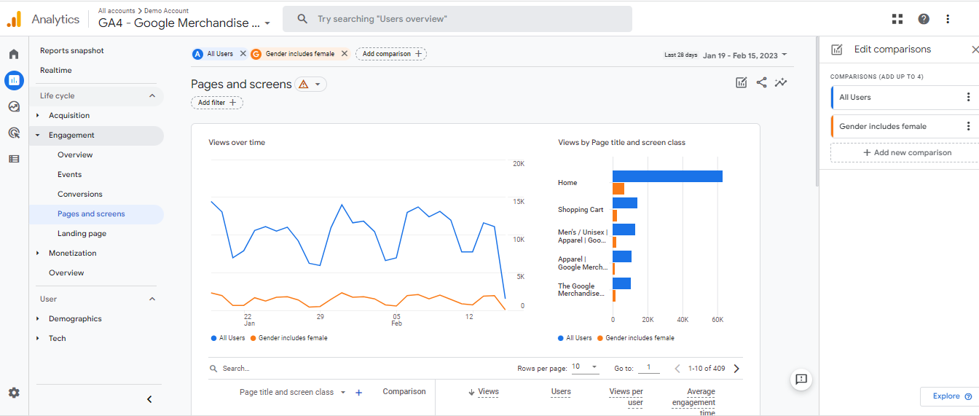The image size is (979, 416).
Task: Open date range dropdown Jan 19 - Feb 15
Action: 745,55
